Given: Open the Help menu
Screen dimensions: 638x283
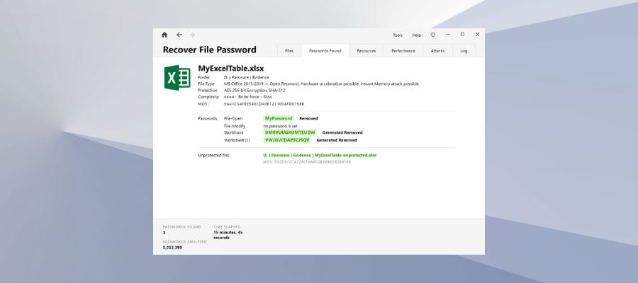Looking at the screenshot, I should [417, 35].
